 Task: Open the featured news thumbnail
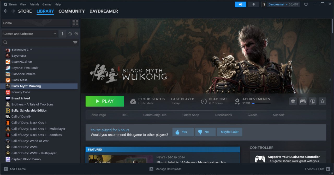pos(121,159)
